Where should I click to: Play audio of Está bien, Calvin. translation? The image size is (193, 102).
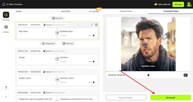[94, 82]
